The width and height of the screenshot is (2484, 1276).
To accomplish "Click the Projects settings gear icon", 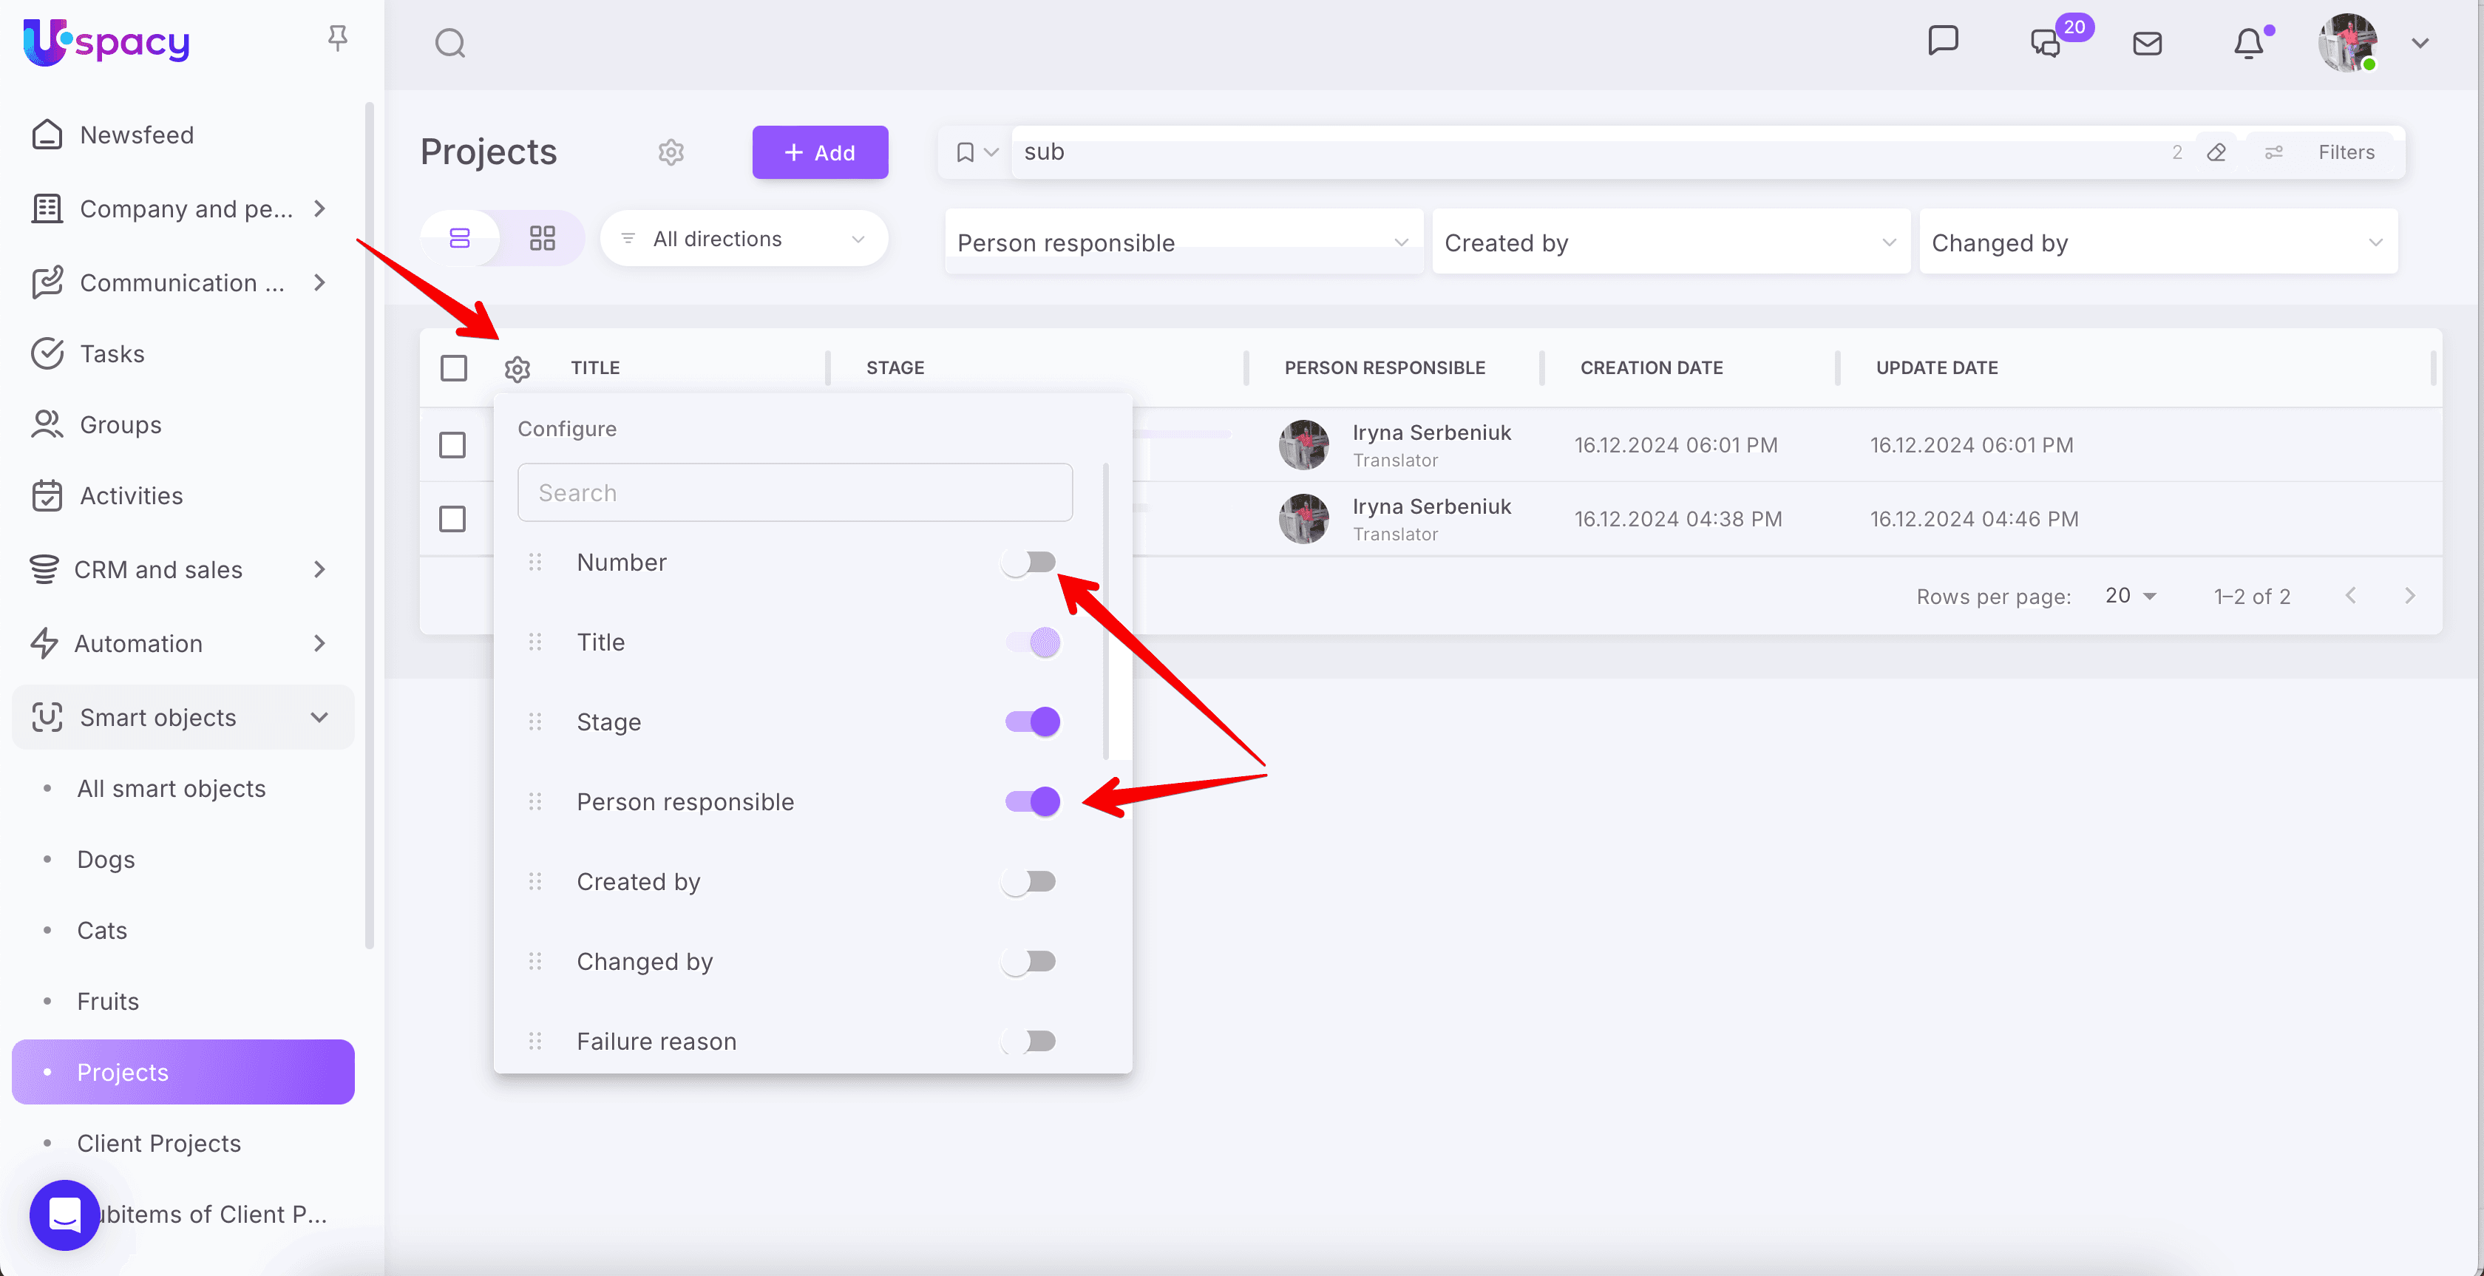I will [671, 152].
